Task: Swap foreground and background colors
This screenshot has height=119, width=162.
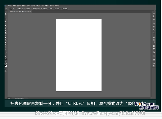Action: (x=6, y=63)
